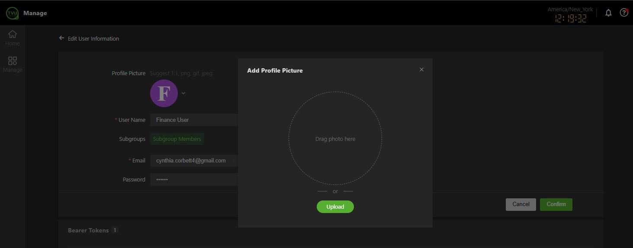Click the Suggest 1:1, png, gif, jpeg hint
Screen dimensions: 633x248
pyautogui.click(x=181, y=73)
